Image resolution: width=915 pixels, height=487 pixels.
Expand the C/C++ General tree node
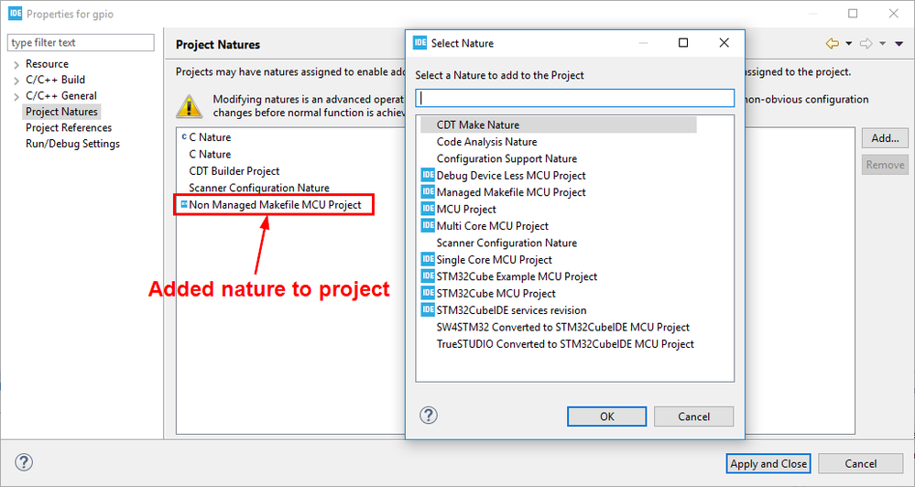click(16, 96)
